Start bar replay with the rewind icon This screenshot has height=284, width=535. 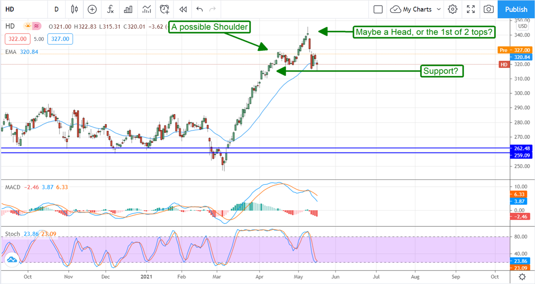[183, 9]
